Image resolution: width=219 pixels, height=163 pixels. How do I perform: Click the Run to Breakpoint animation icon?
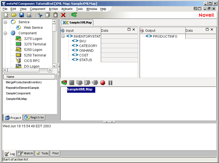(95, 83)
